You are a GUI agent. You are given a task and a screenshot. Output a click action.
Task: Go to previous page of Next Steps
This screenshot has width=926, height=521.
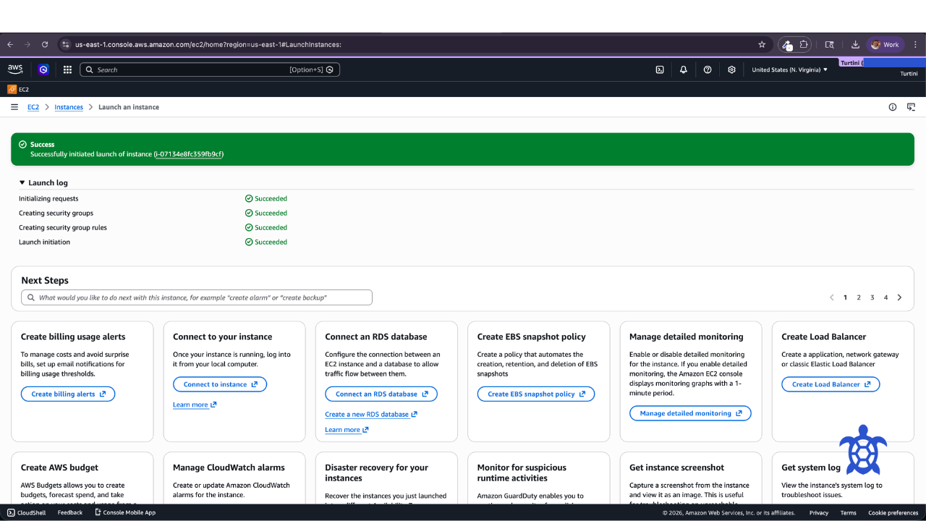[832, 297]
